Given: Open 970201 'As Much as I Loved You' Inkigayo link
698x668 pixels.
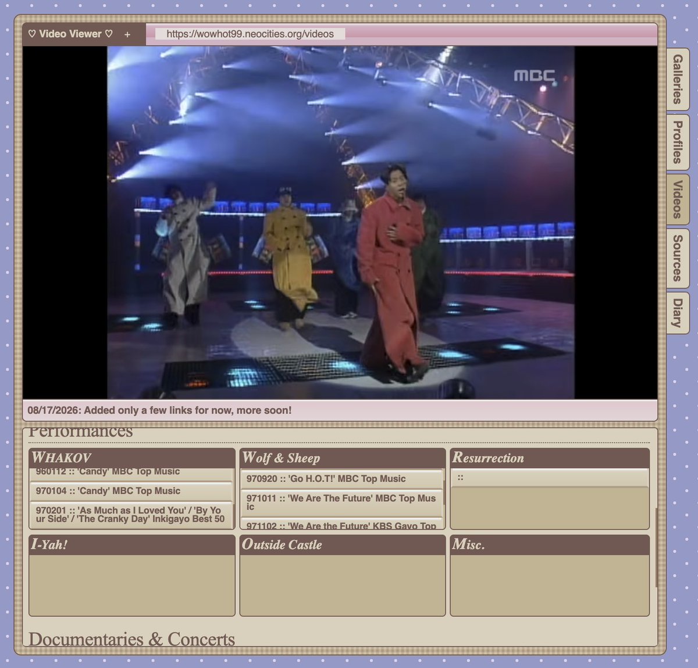Looking at the screenshot, I should pyautogui.click(x=131, y=515).
